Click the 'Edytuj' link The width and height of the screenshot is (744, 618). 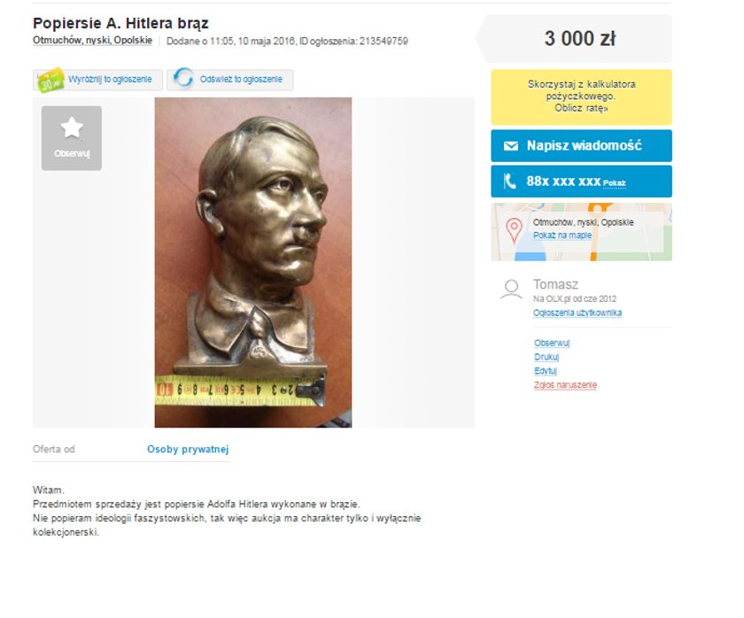click(546, 371)
